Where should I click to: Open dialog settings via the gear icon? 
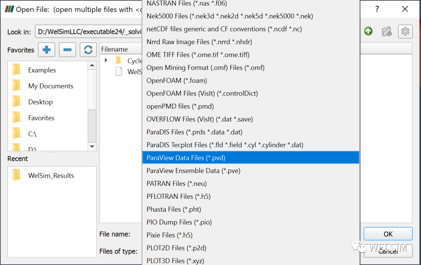405,32
